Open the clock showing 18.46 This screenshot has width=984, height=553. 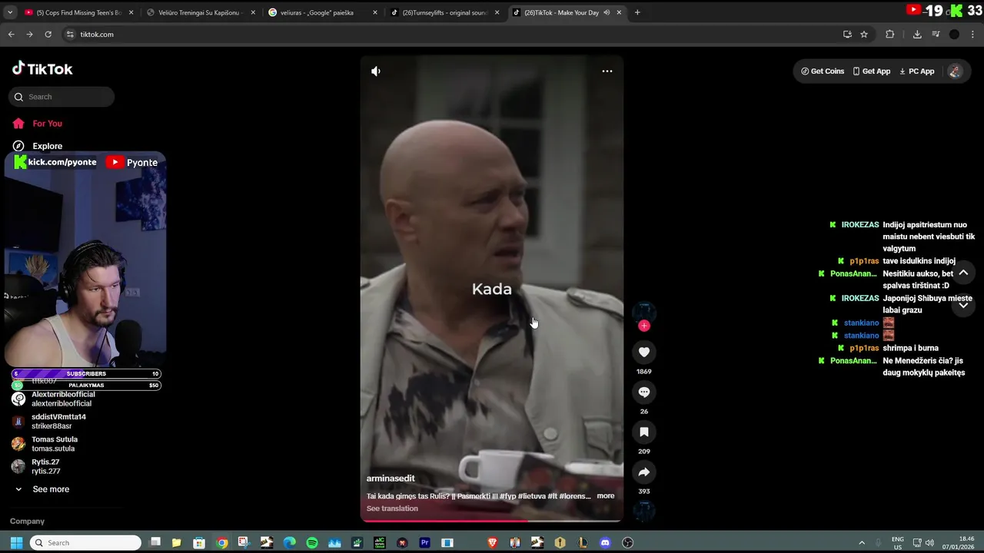point(958,543)
